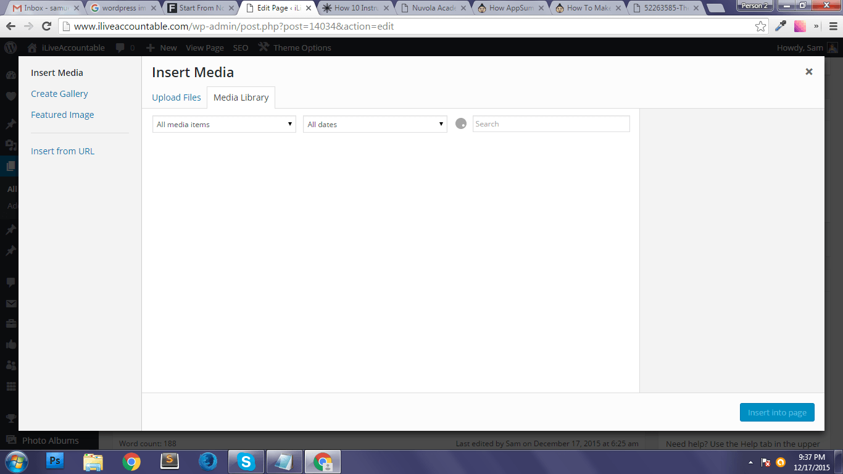Open the Chrome hamburger menu
843x474 pixels.
tap(833, 27)
